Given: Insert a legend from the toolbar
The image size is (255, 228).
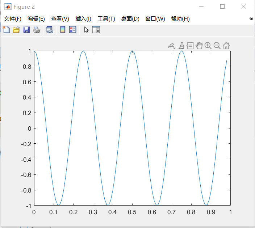Looking at the screenshot, I should (72, 30).
